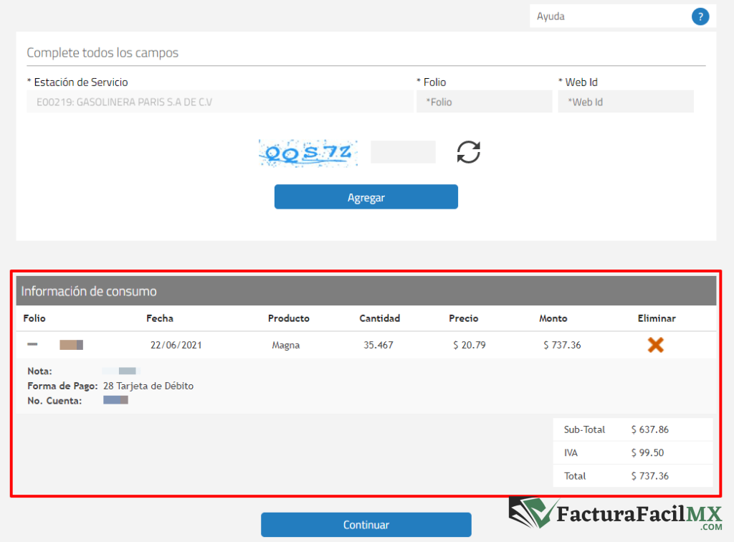Click the Fecha column header
This screenshot has width=734, height=542.
click(160, 318)
